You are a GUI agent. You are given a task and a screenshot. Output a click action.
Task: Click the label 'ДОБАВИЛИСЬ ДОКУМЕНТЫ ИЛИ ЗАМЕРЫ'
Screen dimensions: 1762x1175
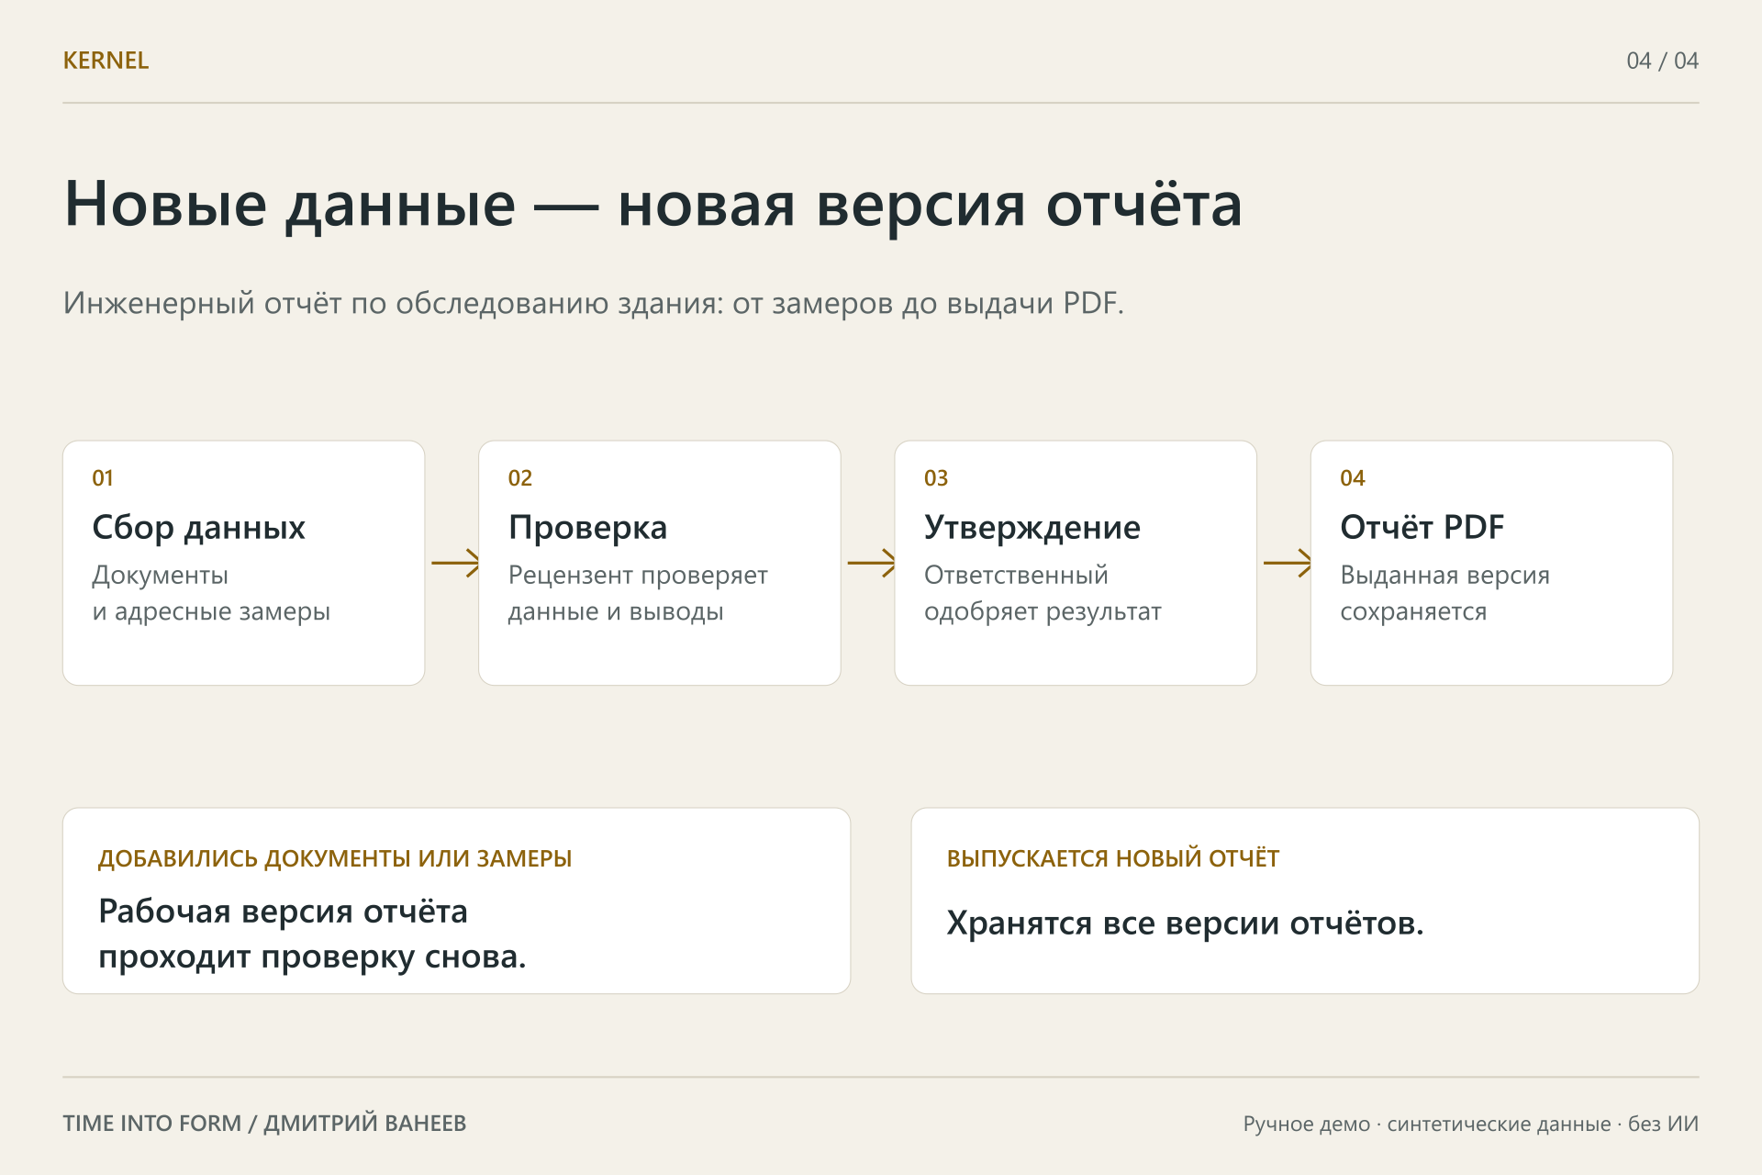click(x=335, y=858)
